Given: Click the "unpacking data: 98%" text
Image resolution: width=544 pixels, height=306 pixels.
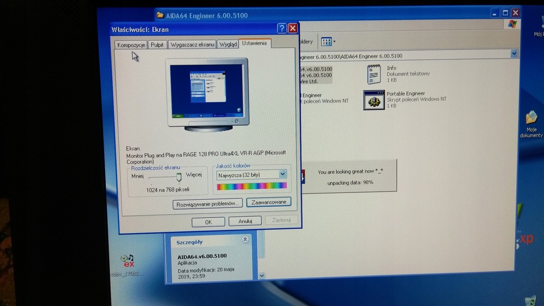Looking at the screenshot, I should tap(351, 183).
